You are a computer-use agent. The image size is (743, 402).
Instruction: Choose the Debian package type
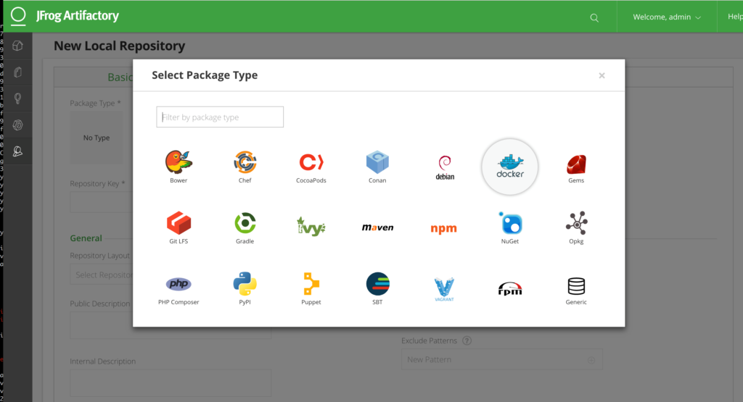(444, 167)
